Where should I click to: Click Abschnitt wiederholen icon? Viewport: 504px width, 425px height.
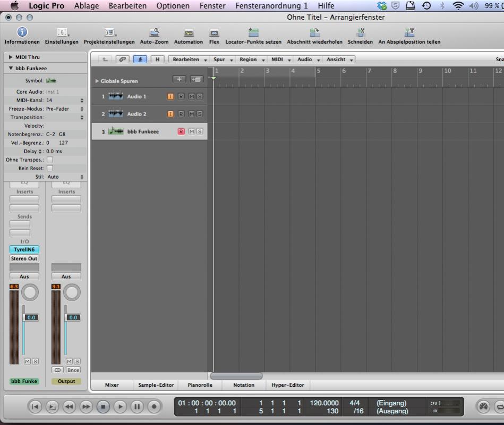[315, 32]
